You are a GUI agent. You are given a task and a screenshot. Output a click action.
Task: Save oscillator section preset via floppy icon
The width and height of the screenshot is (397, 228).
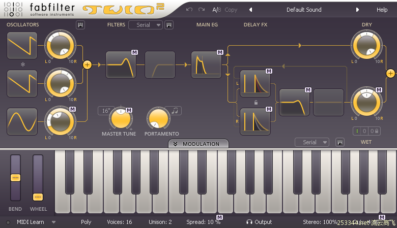pyautogui.click(x=80, y=25)
